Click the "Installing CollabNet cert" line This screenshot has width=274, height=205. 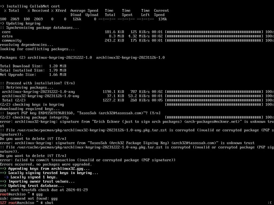[x=30, y=6]
